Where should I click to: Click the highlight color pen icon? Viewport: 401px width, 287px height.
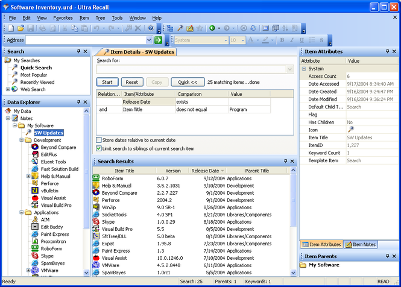tap(265, 40)
